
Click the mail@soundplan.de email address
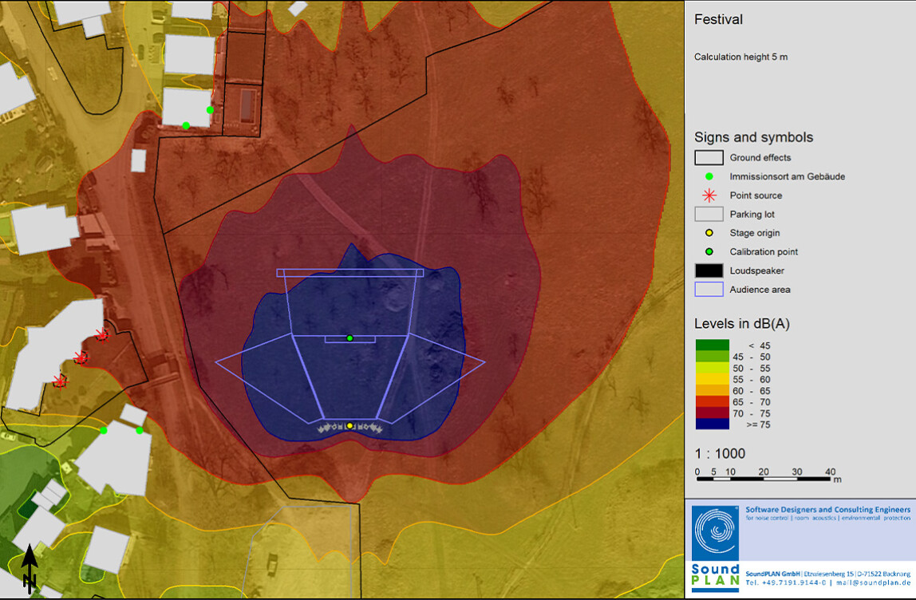tap(875, 582)
